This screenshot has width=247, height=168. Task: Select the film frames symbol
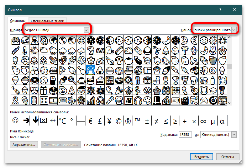pyautogui.click(x=53, y=100)
